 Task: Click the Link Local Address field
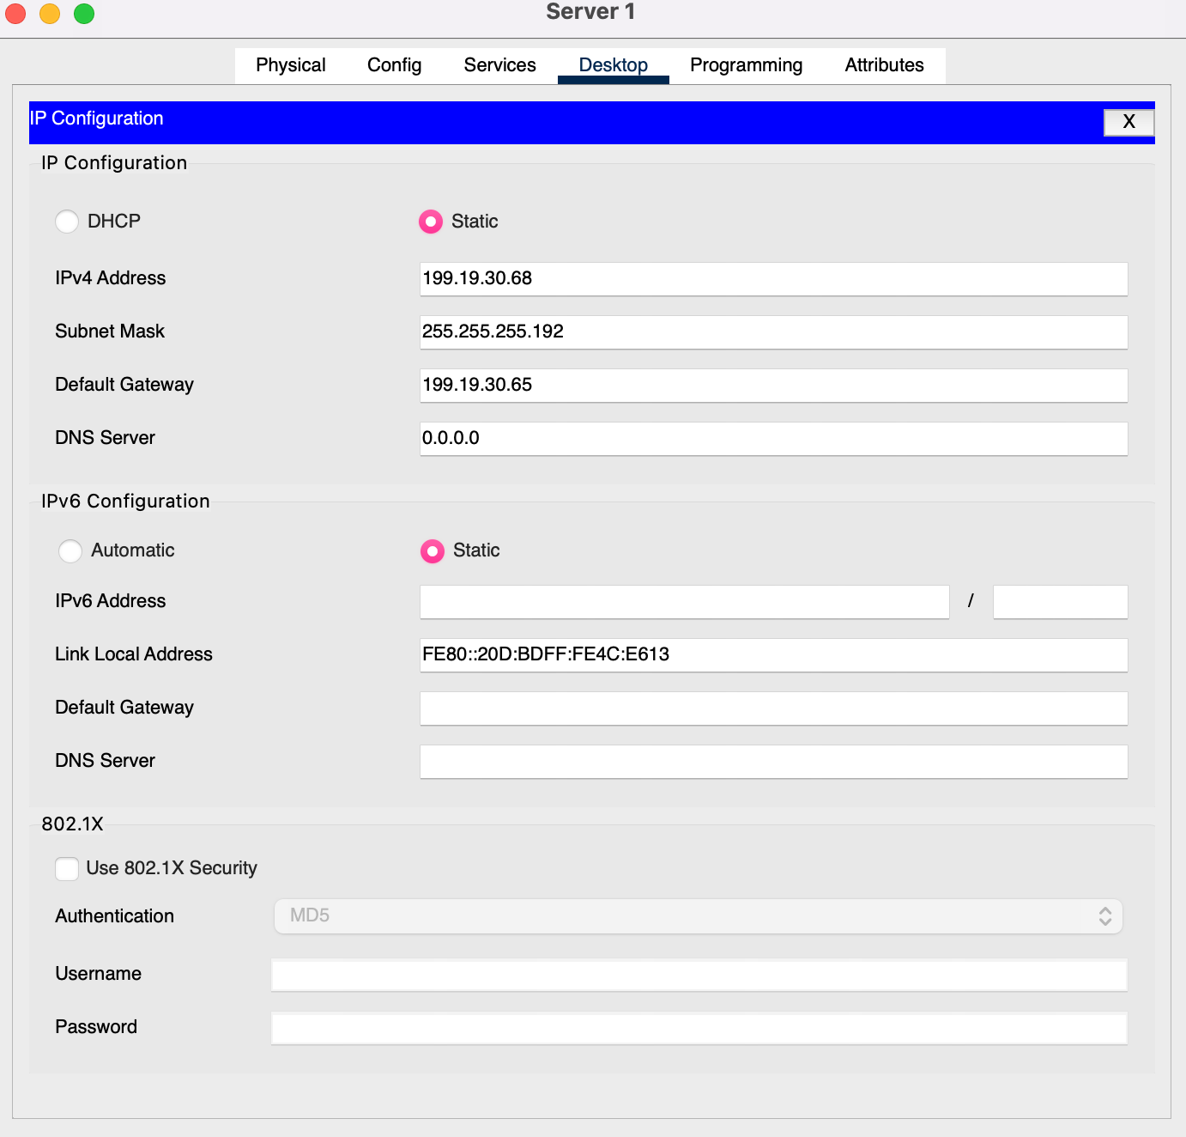coord(773,655)
